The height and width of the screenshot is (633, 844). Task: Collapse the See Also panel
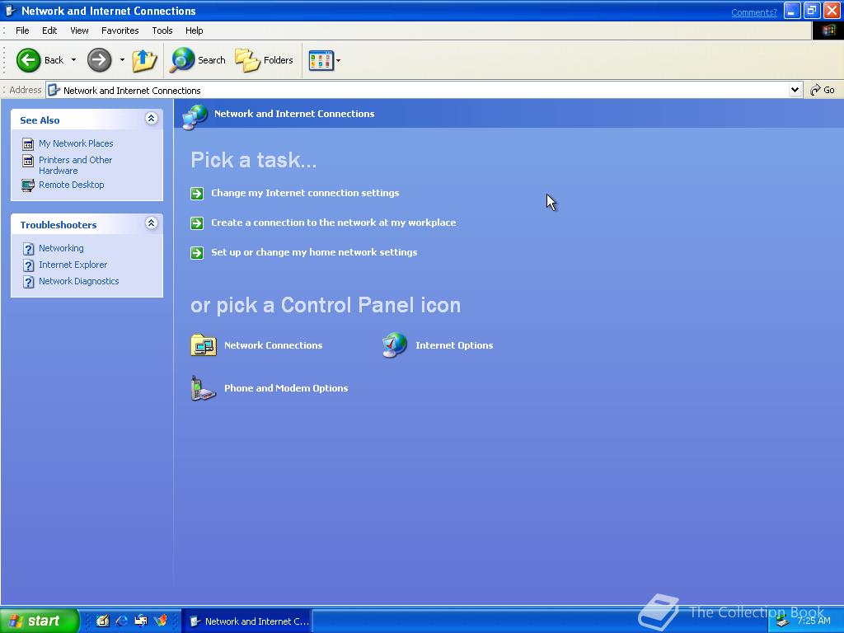[x=152, y=119]
